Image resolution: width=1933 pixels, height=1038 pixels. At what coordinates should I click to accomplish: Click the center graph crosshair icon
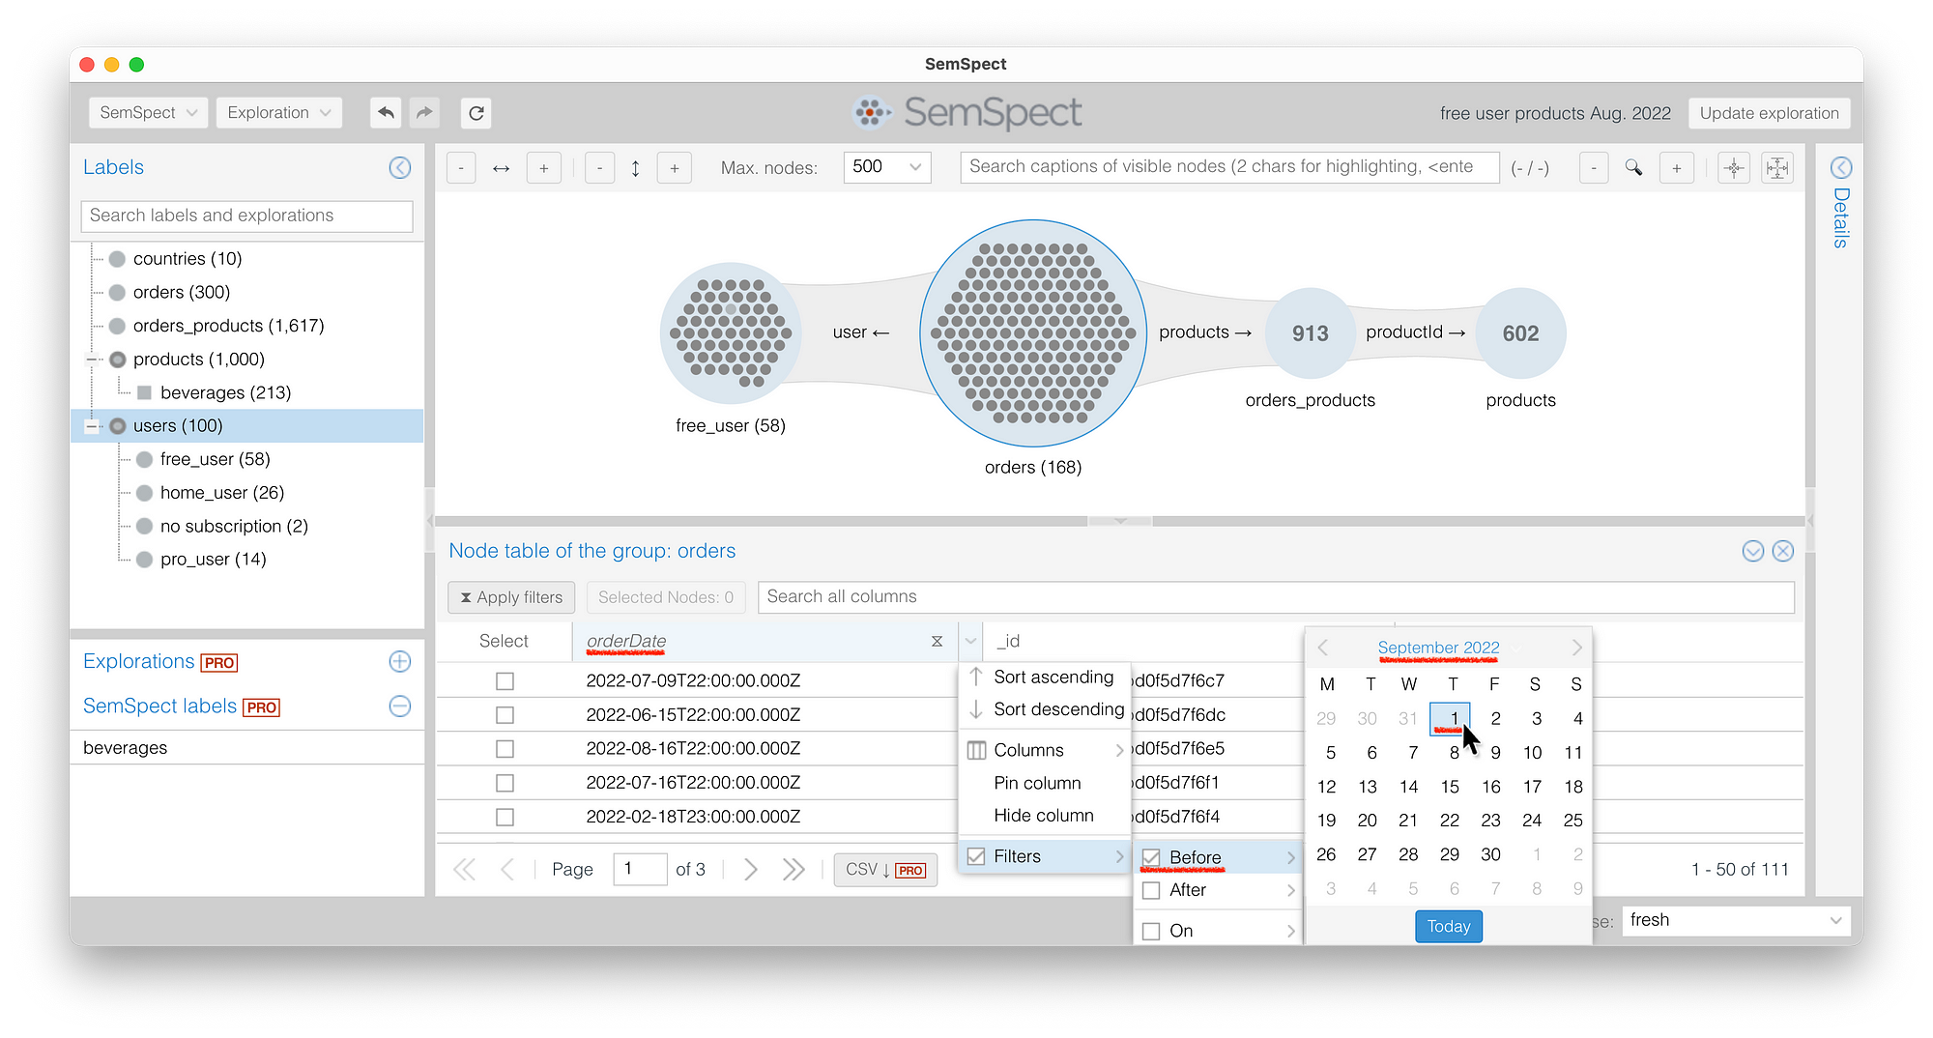coord(1734,167)
